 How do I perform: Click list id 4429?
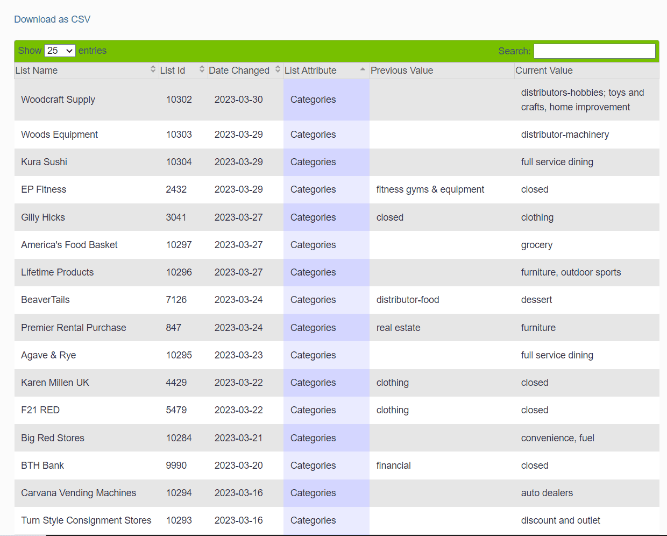tap(176, 383)
